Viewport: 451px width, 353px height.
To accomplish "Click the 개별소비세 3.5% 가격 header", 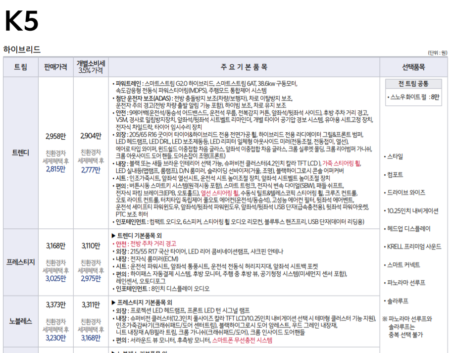I will pos(91,67).
